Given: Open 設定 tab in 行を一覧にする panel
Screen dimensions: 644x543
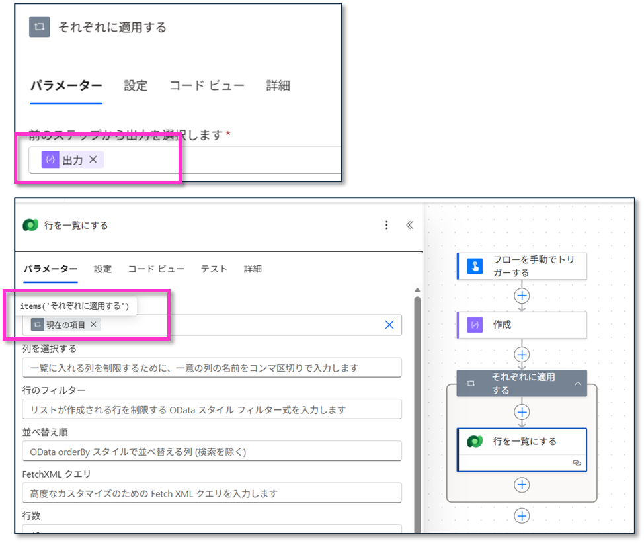Looking at the screenshot, I should [x=102, y=269].
